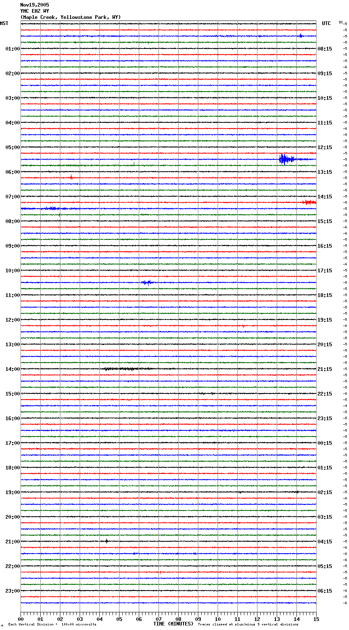This screenshot has width=349, height=630.
Task: Click the '01:00' MST time label
Action: click(x=13, y=49)
